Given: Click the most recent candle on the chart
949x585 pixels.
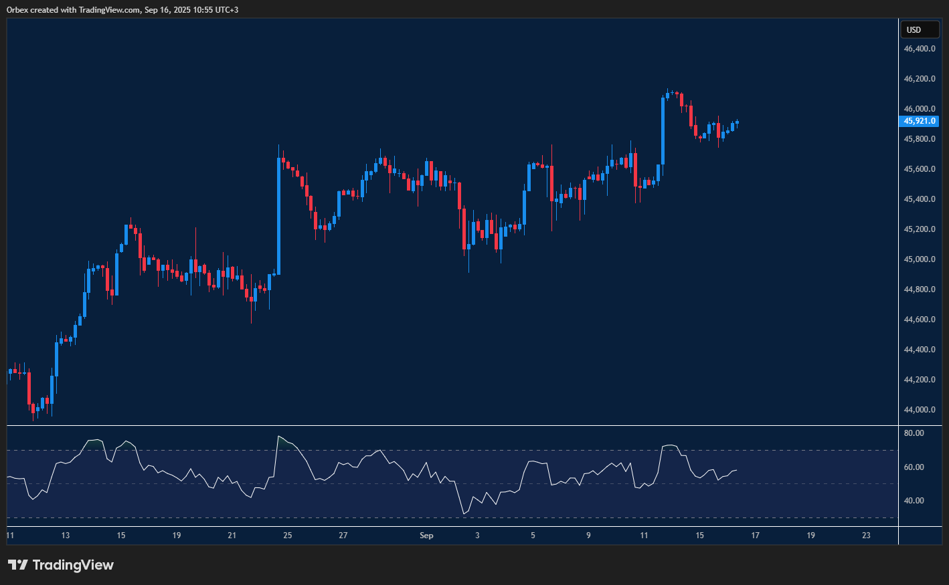Looking at the screenshot, I should coord(737,123).
